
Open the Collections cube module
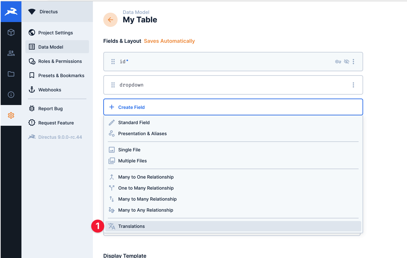click(x=11, y=32)
